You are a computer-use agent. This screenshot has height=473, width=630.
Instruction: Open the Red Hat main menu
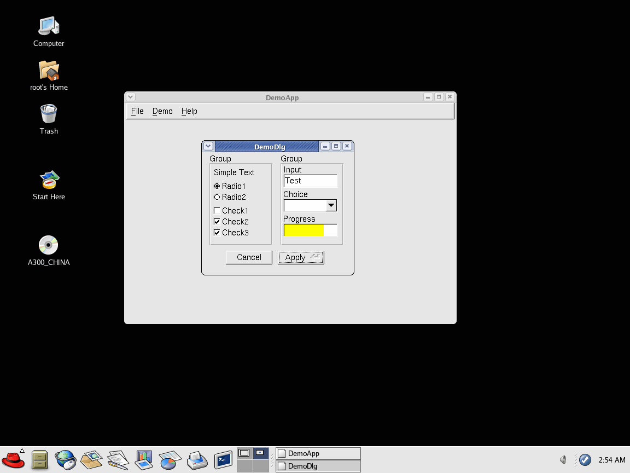(x=13, y=459)
